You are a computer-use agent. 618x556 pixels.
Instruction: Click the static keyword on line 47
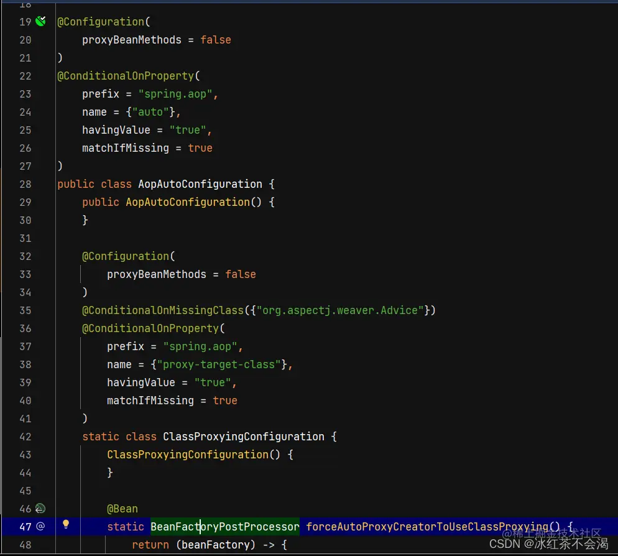pyautogui.click(x=126, y=527)
